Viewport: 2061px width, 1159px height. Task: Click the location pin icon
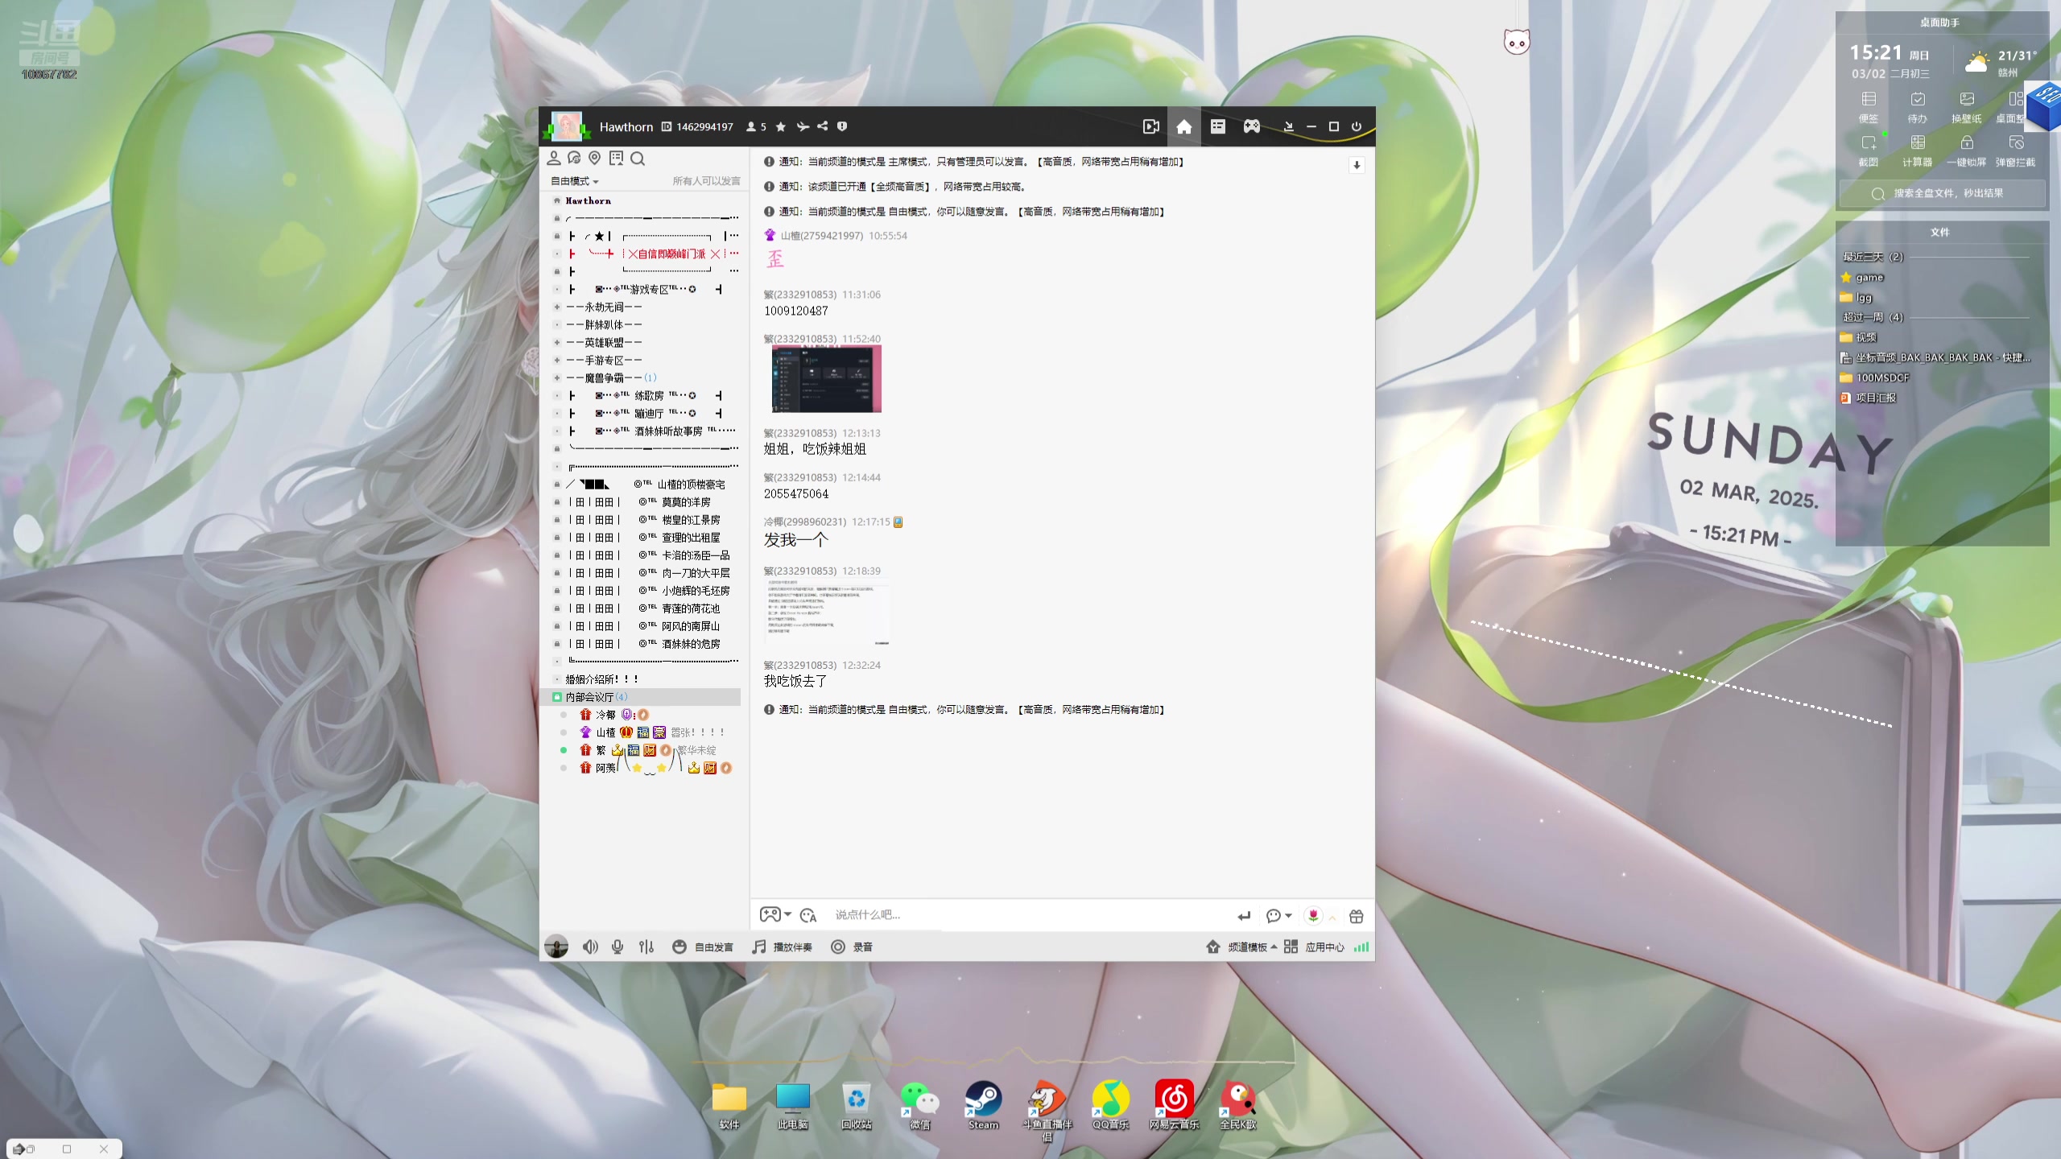point(595,158)
